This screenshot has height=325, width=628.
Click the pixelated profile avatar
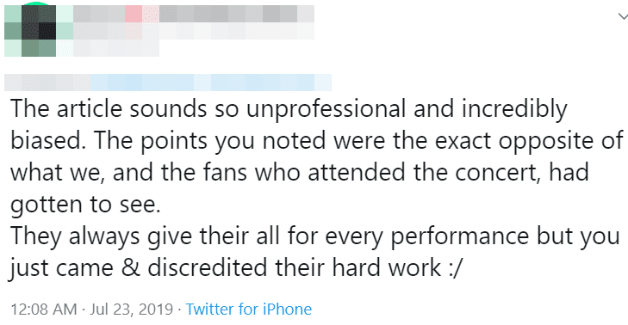pyautogui.click(x=30, y=30)
